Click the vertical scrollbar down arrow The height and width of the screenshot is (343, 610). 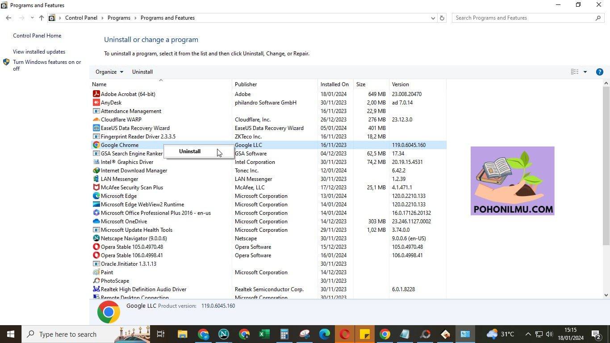click(606, 295)
